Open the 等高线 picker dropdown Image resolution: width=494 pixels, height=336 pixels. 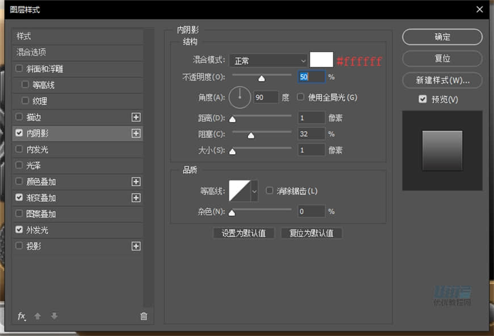tap(254, 191)
